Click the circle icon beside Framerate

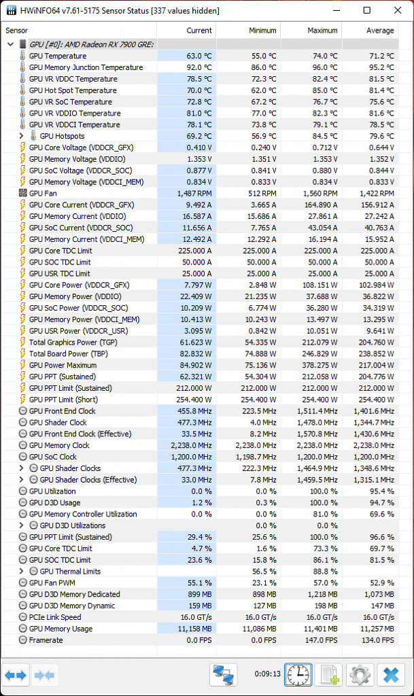[22, 640]
